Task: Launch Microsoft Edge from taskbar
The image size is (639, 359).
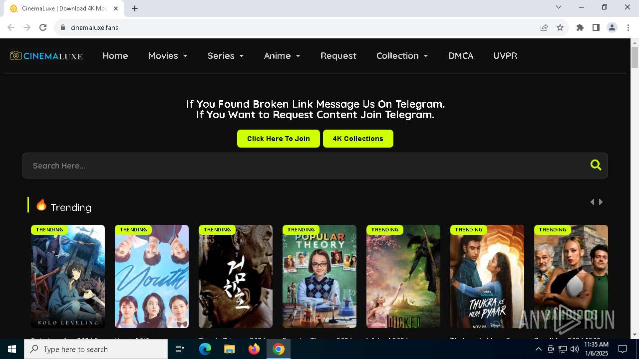Action: point(205,349)
